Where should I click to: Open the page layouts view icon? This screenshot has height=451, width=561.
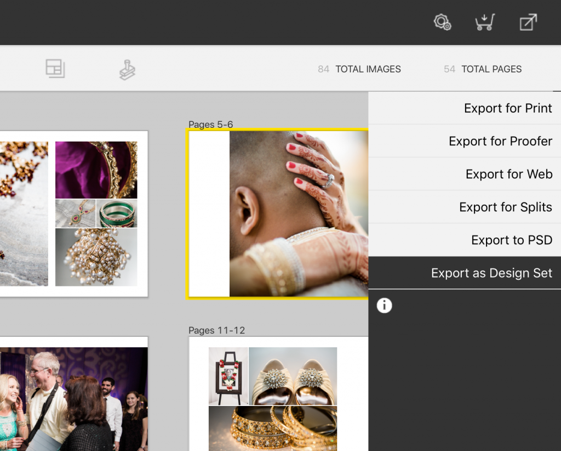coord(55,69)
